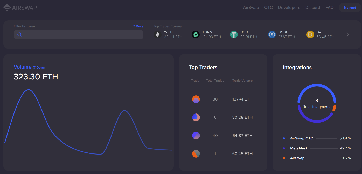Click the AirSwap logo
The height and width of the screenshot is (174, 362).
[20, 8]
